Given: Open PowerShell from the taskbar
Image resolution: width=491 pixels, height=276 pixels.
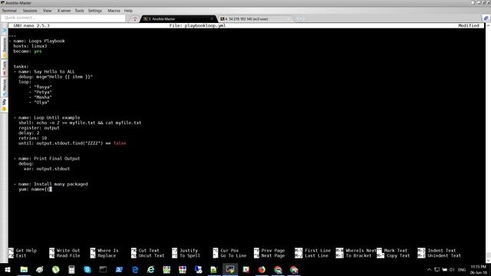Looking at the screenshot, I should pos(119,270).
